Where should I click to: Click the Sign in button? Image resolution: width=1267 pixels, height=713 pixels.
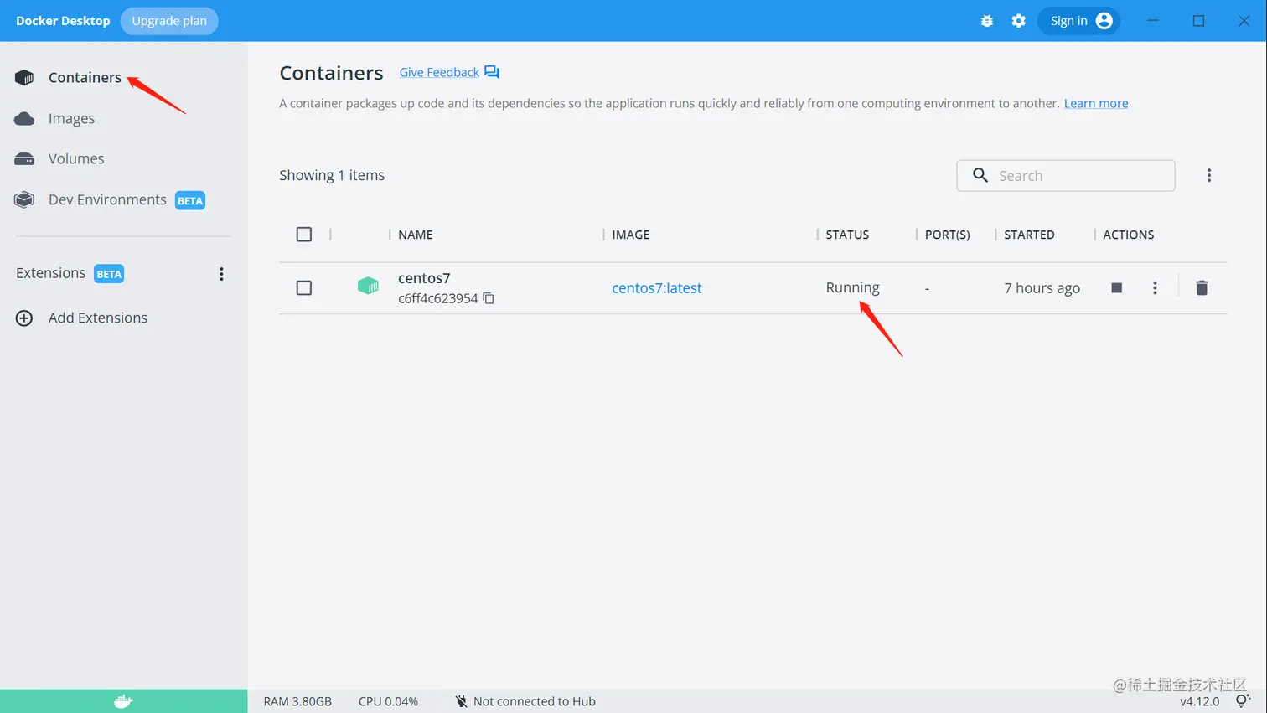pyautogui.click(x=1078, y=21)
